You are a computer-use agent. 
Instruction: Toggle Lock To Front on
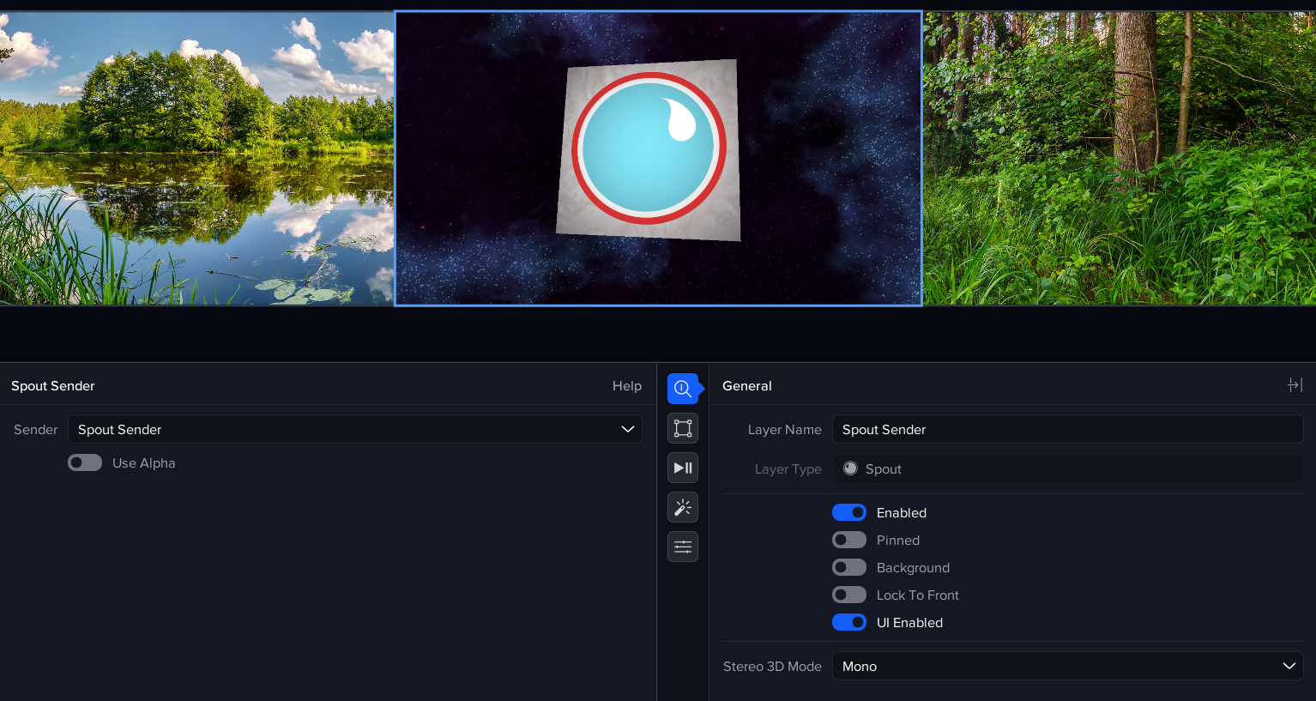[x=849, y=595]
